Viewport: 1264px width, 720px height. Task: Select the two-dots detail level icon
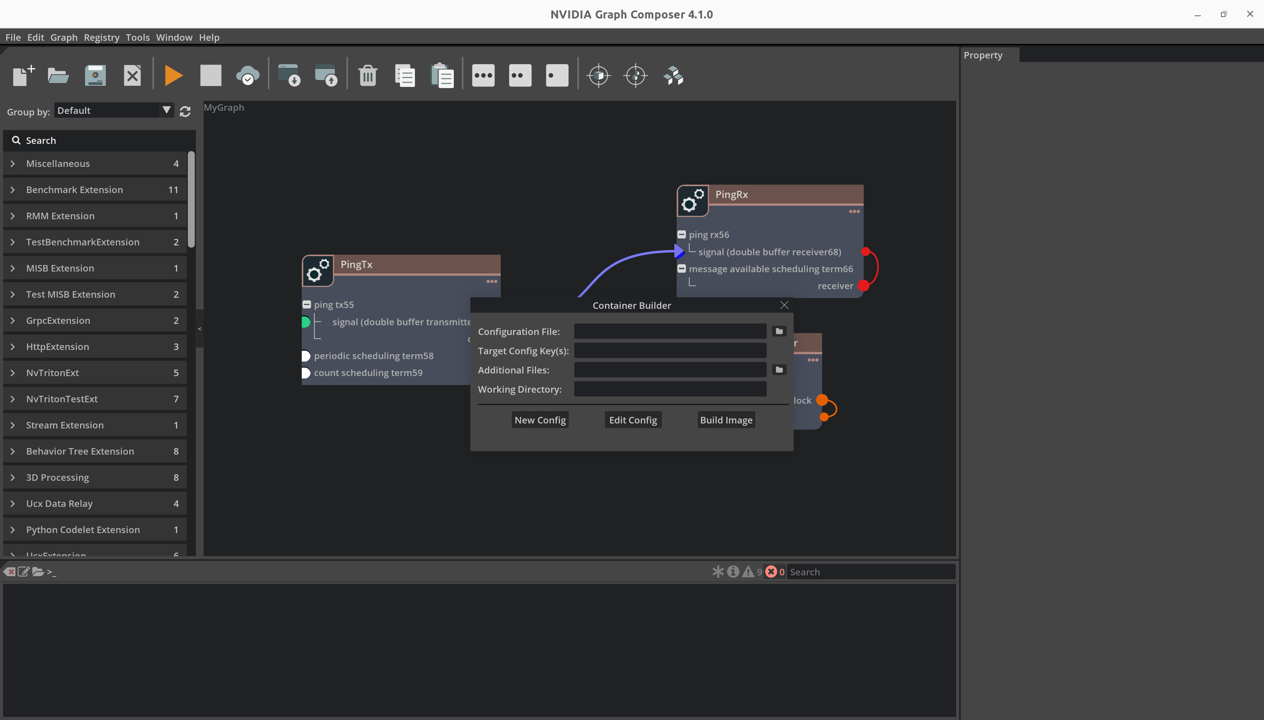[520, 76]
